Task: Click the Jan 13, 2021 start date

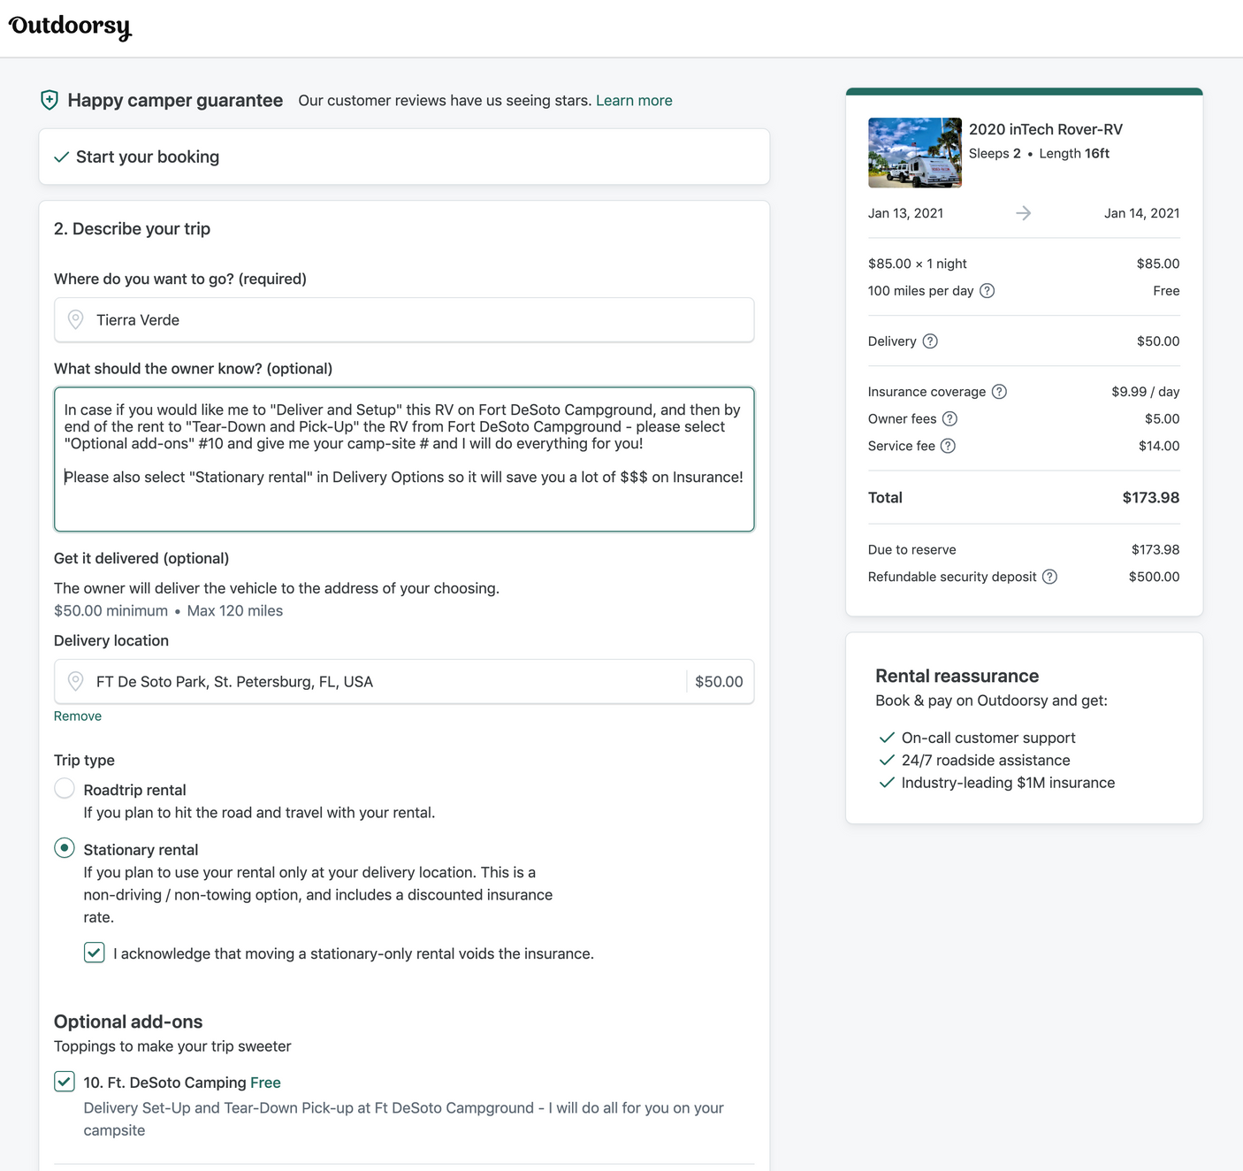Action: [x=905, y=213]
